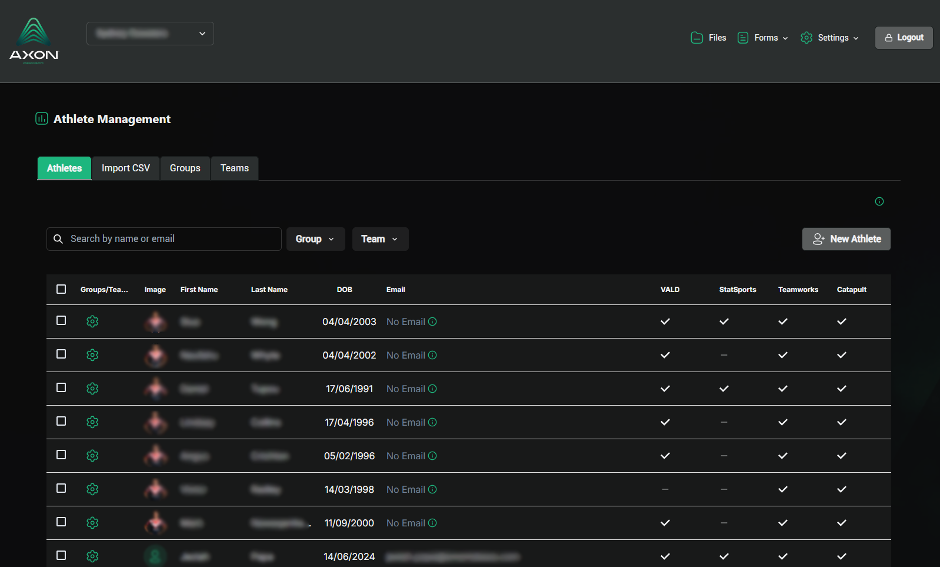Click the StatSports column header

tap(738, 290)
